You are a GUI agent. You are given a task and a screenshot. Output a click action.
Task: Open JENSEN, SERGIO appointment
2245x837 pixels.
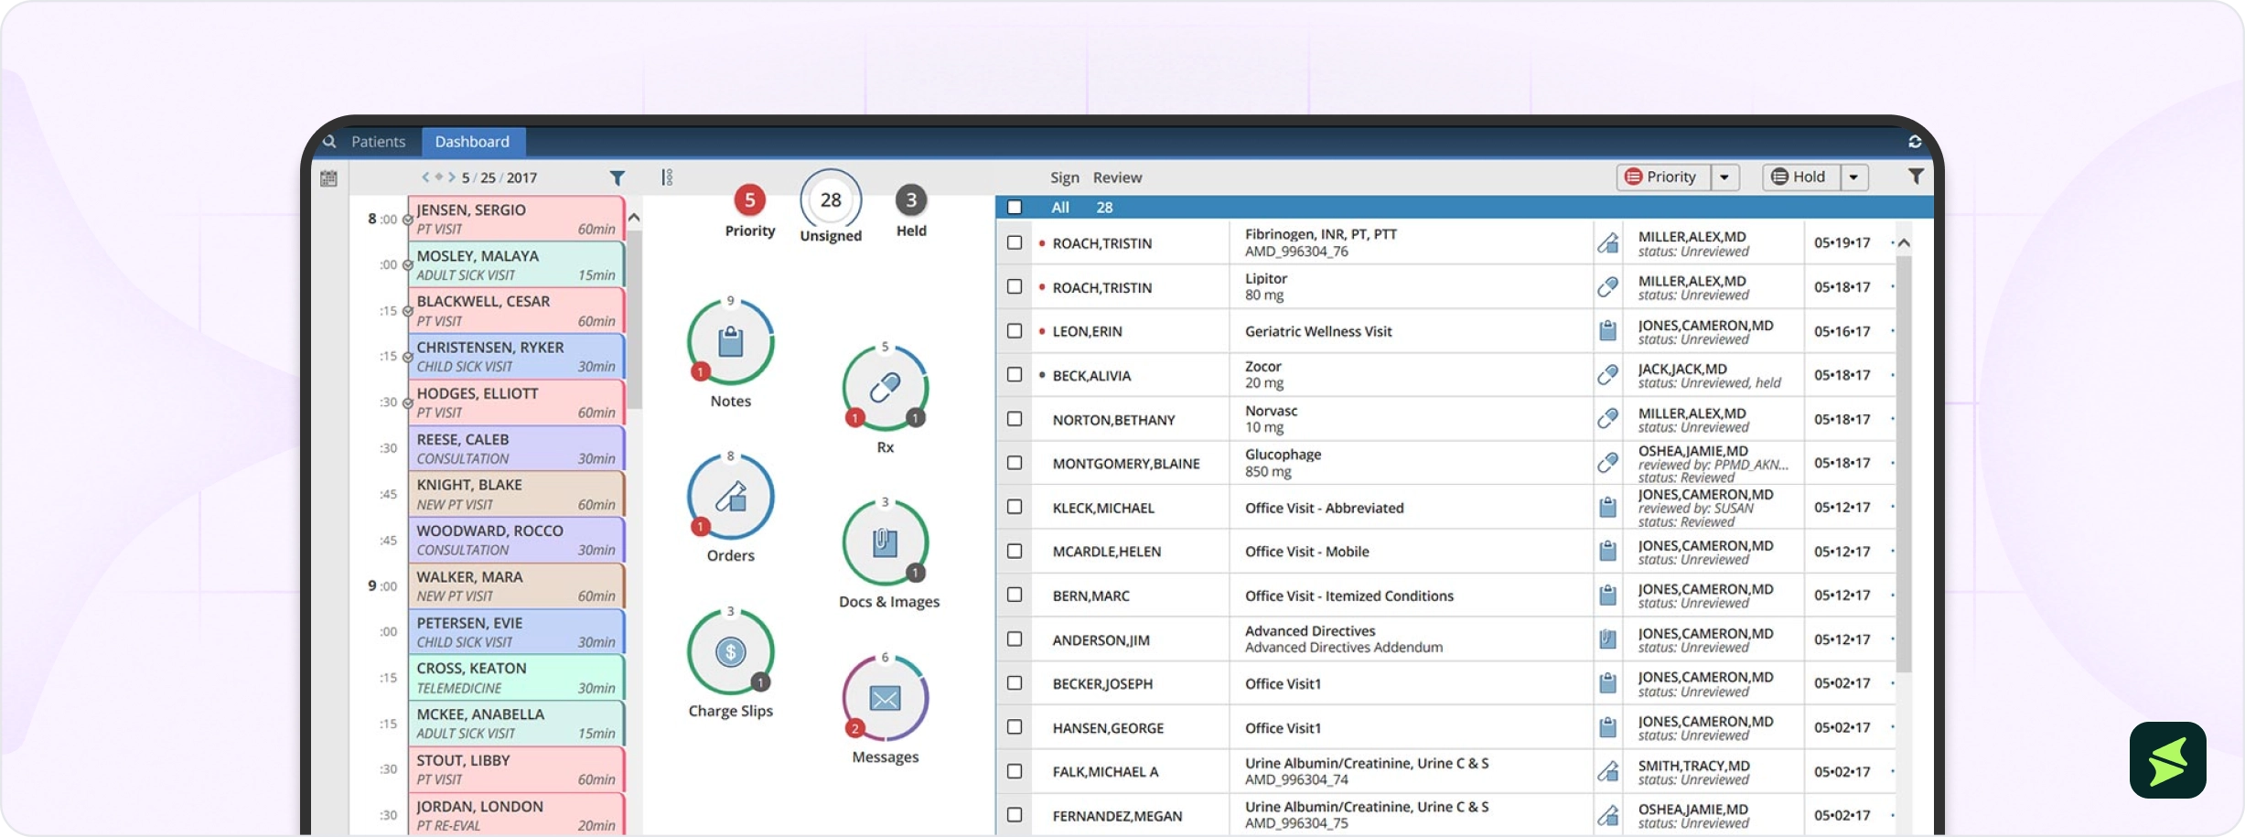click(x=516, y=219)
